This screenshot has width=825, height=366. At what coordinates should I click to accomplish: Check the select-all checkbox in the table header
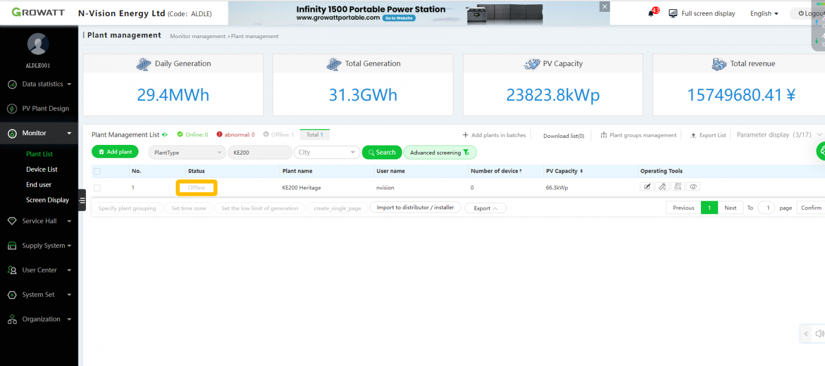pos(97,171)
